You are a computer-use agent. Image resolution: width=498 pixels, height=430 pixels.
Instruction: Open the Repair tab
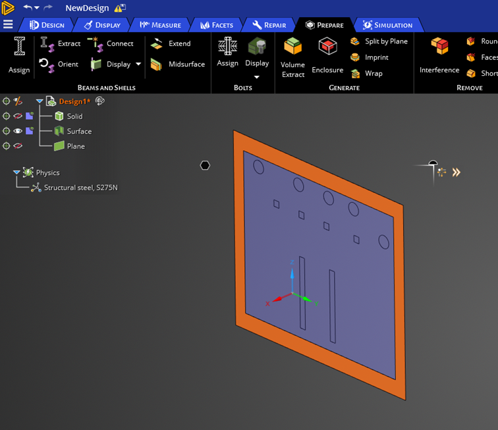(x=269, y=25)
